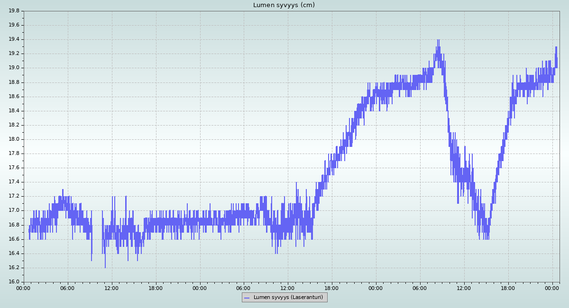Click the 17.4 label on the y-axis
The width and height of the screenshot is (569, 308).
(x=14, y=182)
